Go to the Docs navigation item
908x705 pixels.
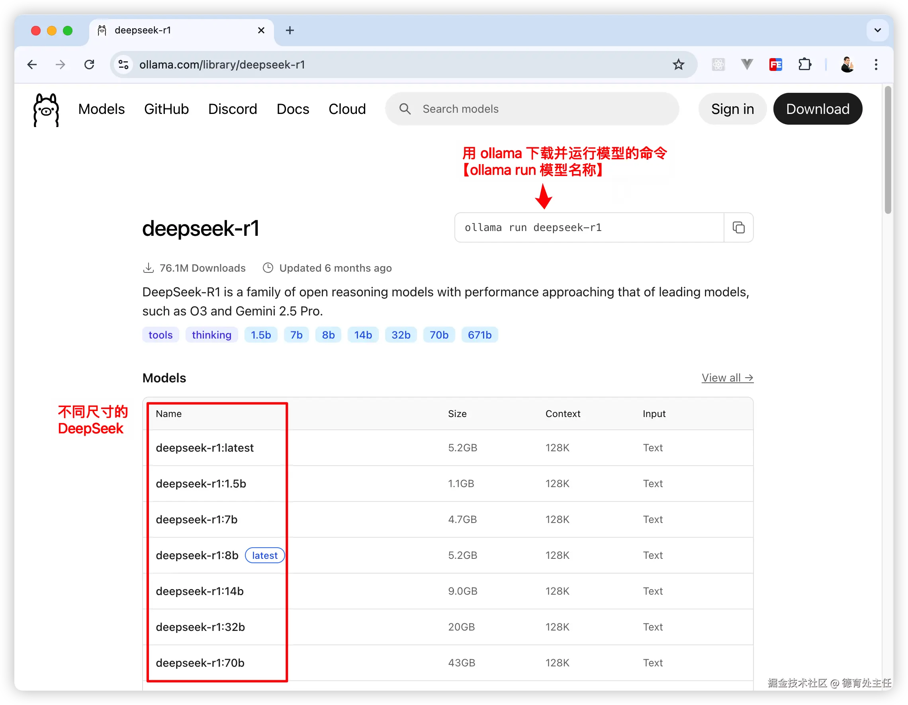point(293,109)
